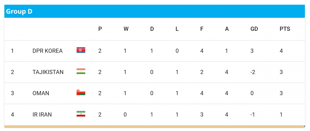Click the P (played) column header
Image resolution: width=310 pixels, height=131 pixels.
click(x=100, y=29)
